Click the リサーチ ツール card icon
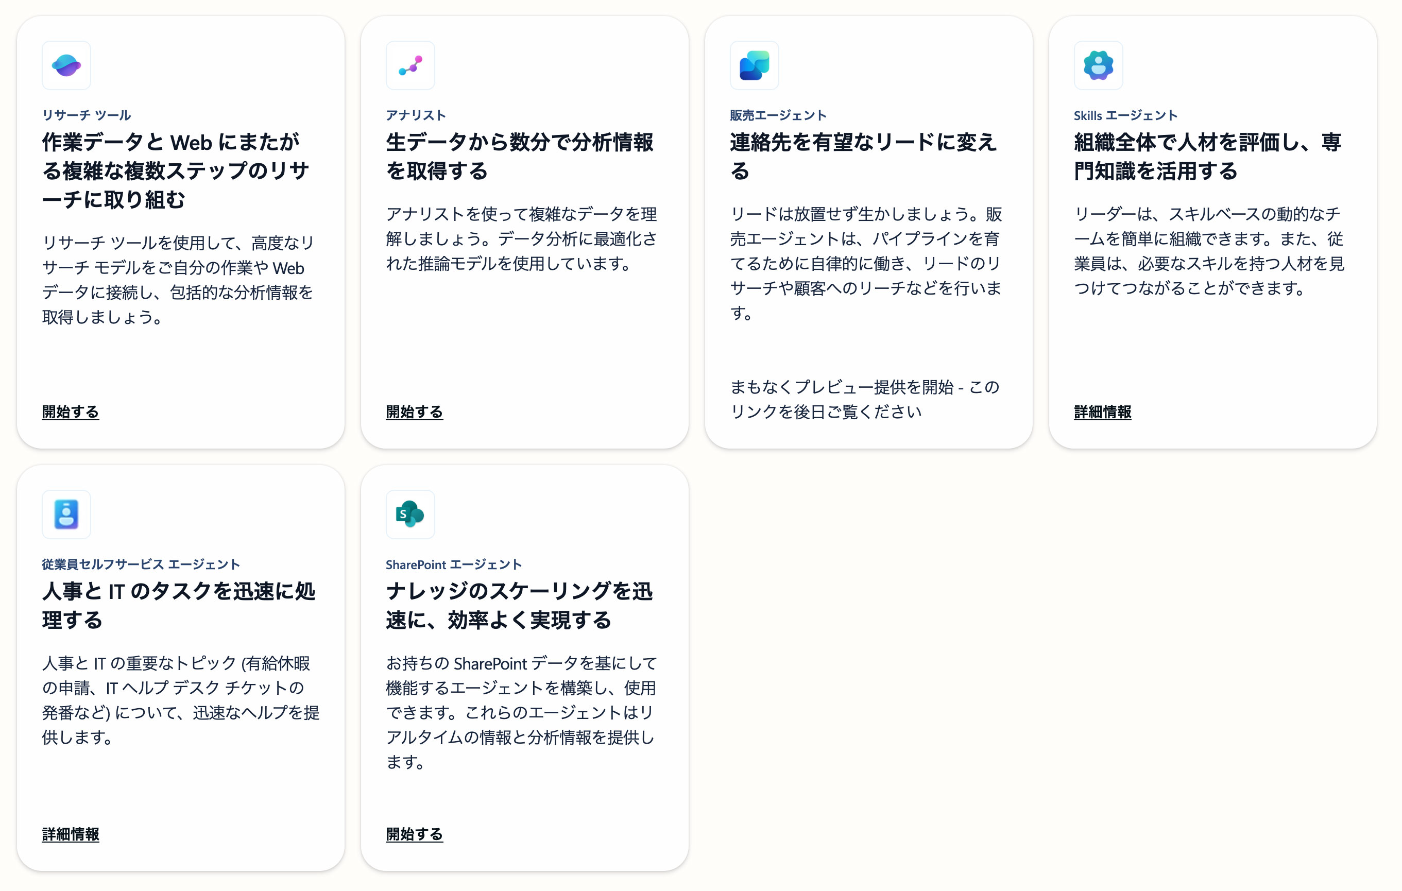This screenshot has width=1402, height=891. click(x=66, y=65)
